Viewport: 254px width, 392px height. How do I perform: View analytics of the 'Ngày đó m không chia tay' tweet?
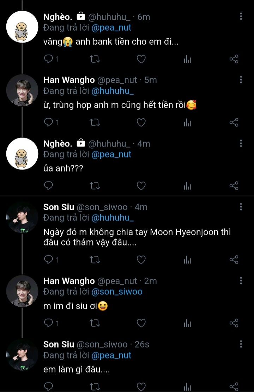coord(187,260)
